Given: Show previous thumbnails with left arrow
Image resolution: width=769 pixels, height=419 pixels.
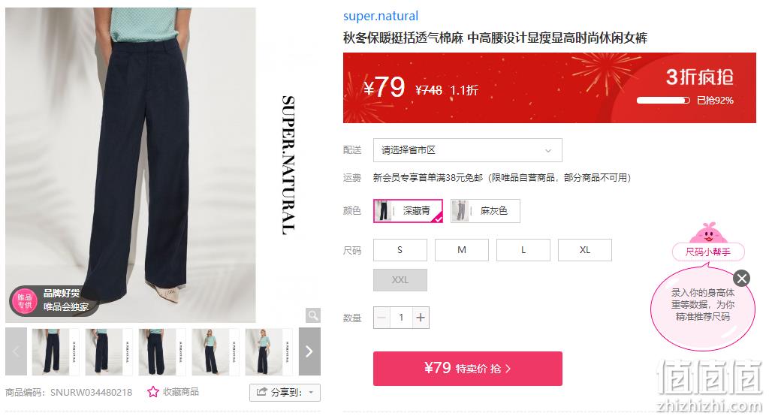Looking at the screenshot, I should 17,351.
